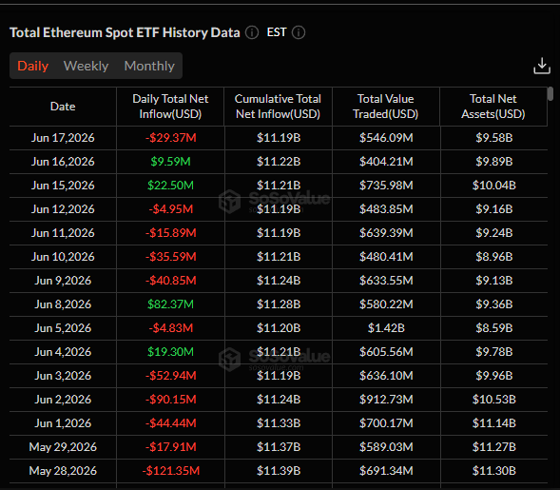560x490 pixels.
Task: Click the $605.56M traded value
Action: coord(386,352)
